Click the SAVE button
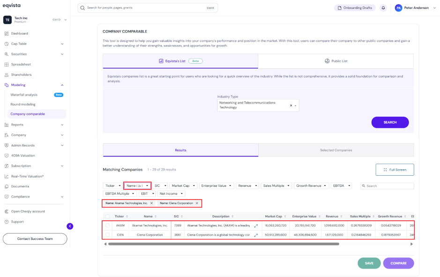Screen dimensions: 440x277 [x=369, y=263]
